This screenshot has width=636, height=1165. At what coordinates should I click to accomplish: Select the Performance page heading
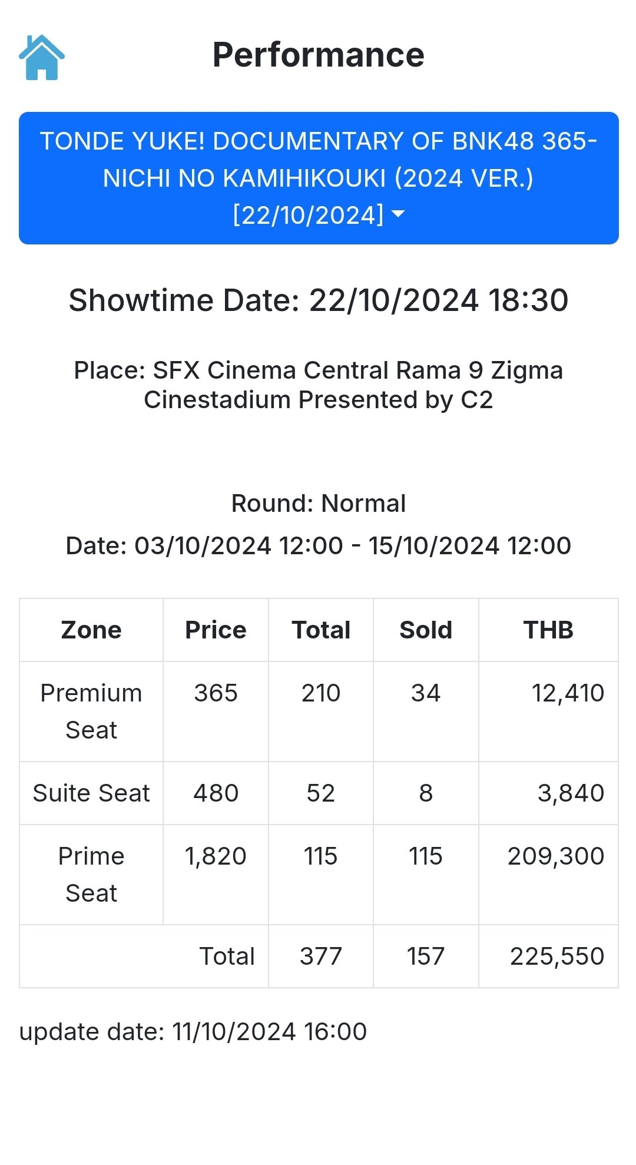coord(319,55)
